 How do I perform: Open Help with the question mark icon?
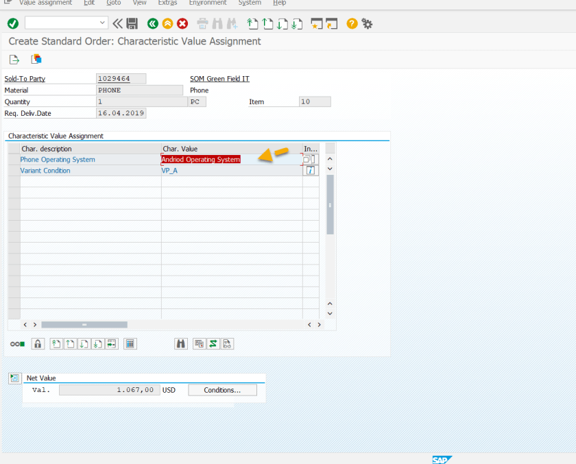click(352, 24)
